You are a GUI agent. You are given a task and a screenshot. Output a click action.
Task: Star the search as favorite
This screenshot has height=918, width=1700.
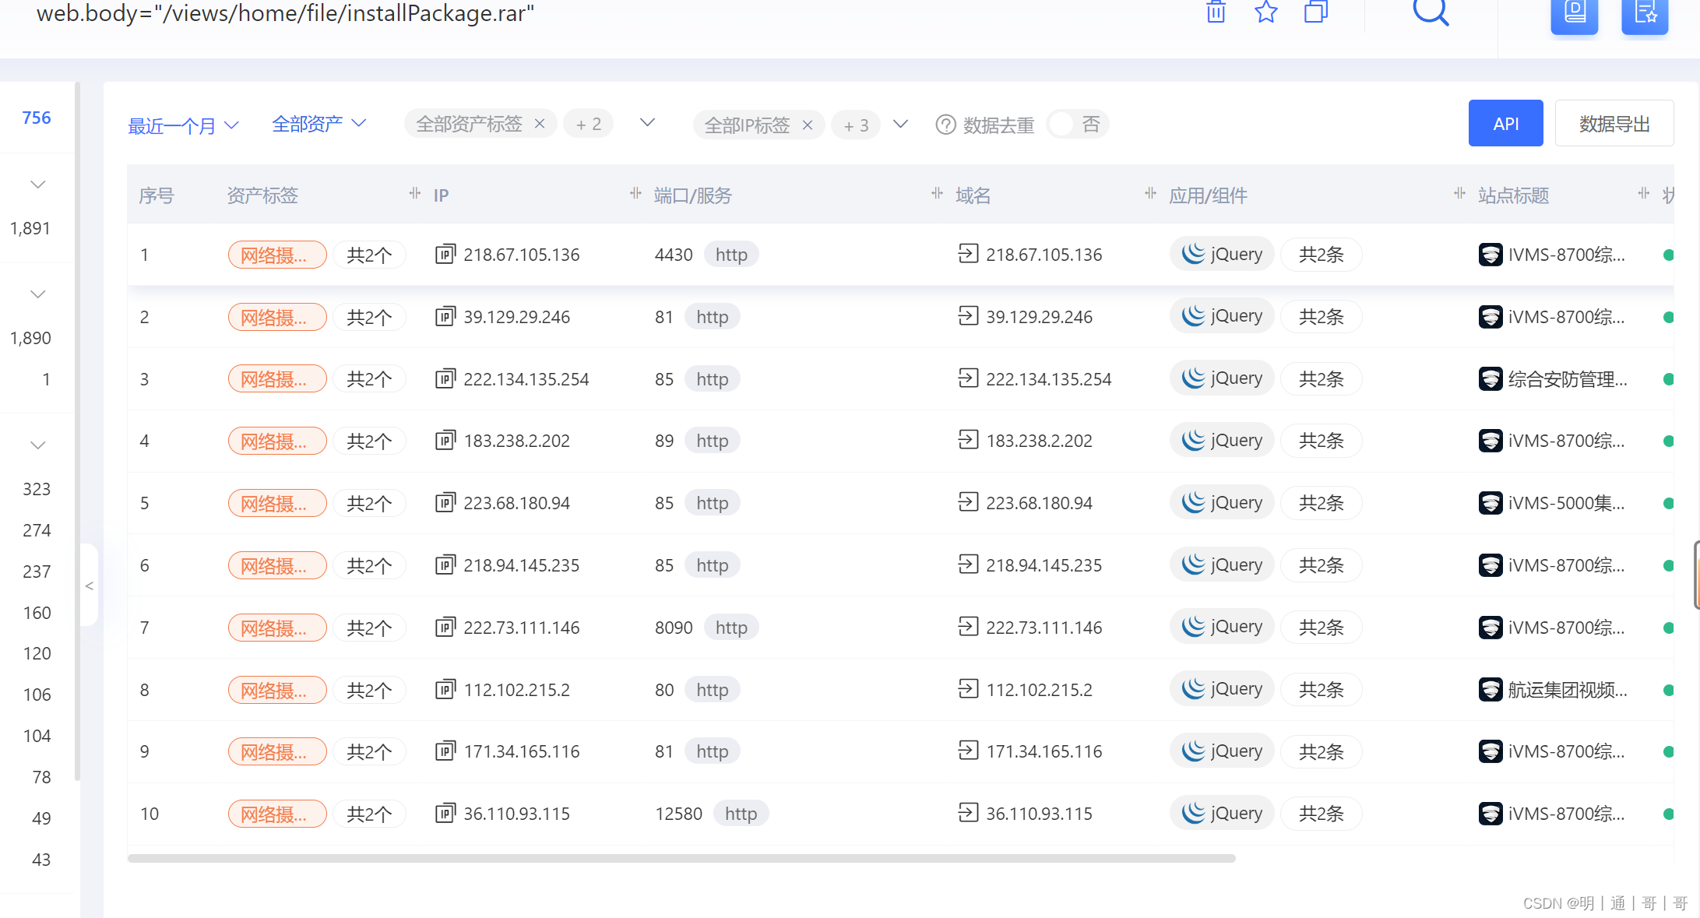coord(1265,12)
